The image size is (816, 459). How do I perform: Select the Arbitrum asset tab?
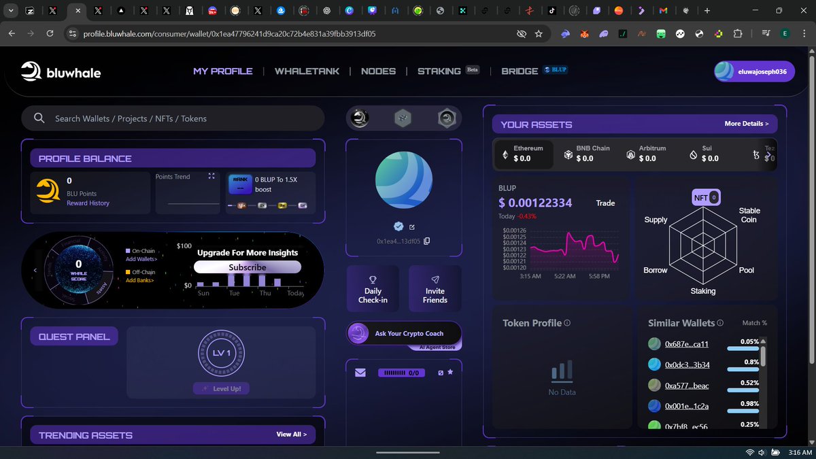646,154
